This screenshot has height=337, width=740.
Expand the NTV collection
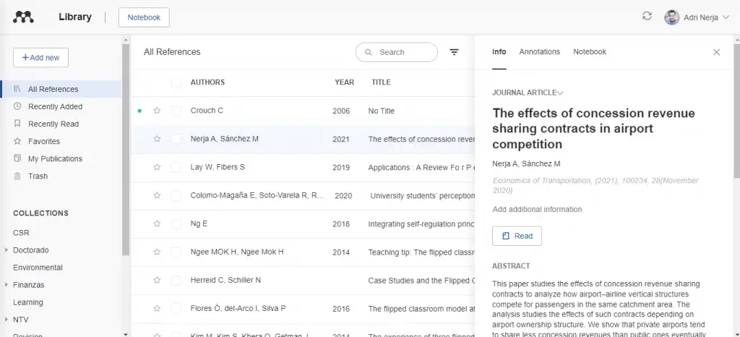pos(7,320)
